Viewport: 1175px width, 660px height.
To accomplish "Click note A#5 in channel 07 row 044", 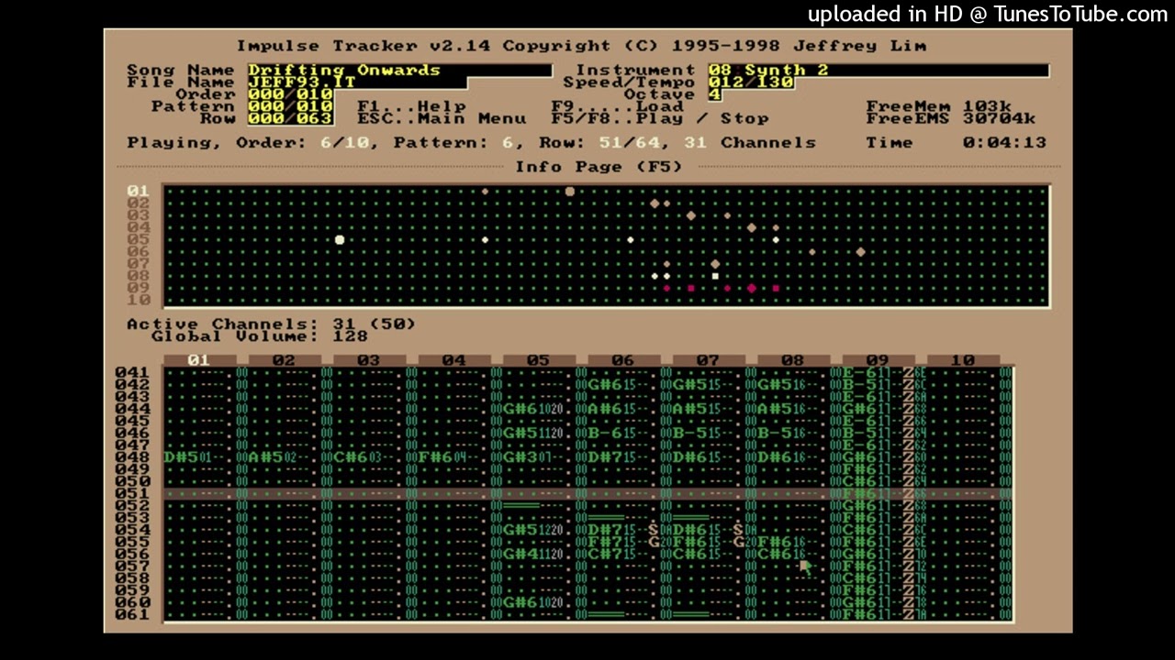I will point(690,409).
